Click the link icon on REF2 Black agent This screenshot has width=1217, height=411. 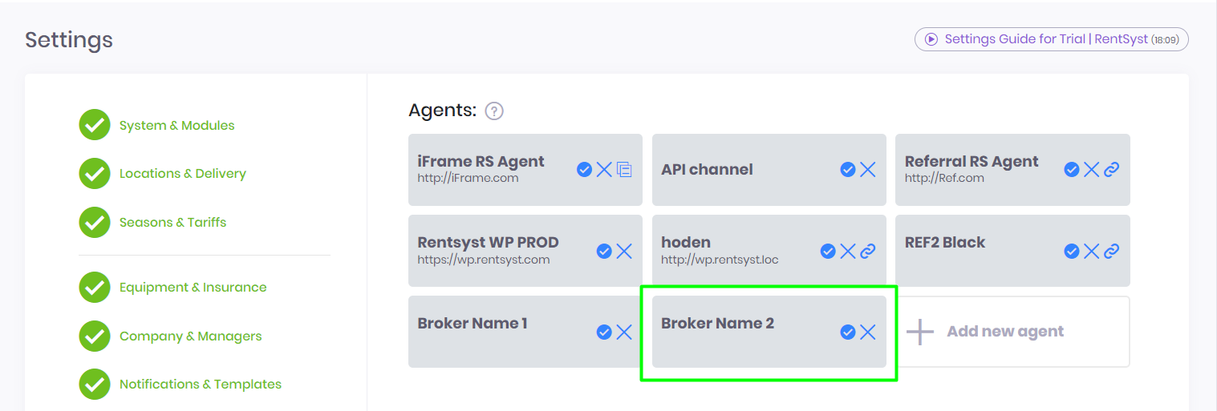pos(1111,252)
